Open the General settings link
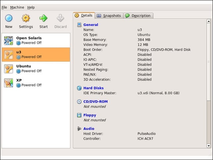The height and width of the screenshot is (160, 213). (91, 25)
